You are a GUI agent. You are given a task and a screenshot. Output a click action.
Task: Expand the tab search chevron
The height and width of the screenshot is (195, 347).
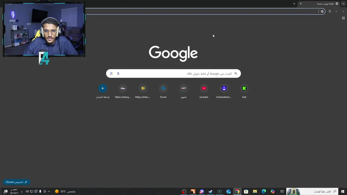(x=343, y=4)
